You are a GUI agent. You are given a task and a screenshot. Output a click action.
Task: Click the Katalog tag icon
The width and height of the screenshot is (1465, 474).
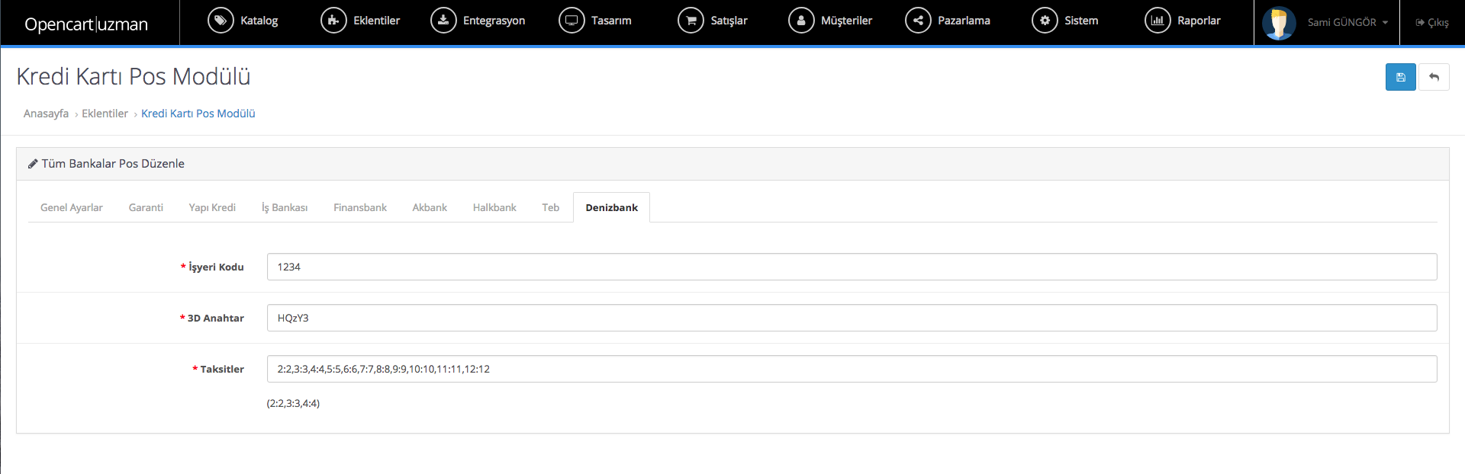click(221, 21)
